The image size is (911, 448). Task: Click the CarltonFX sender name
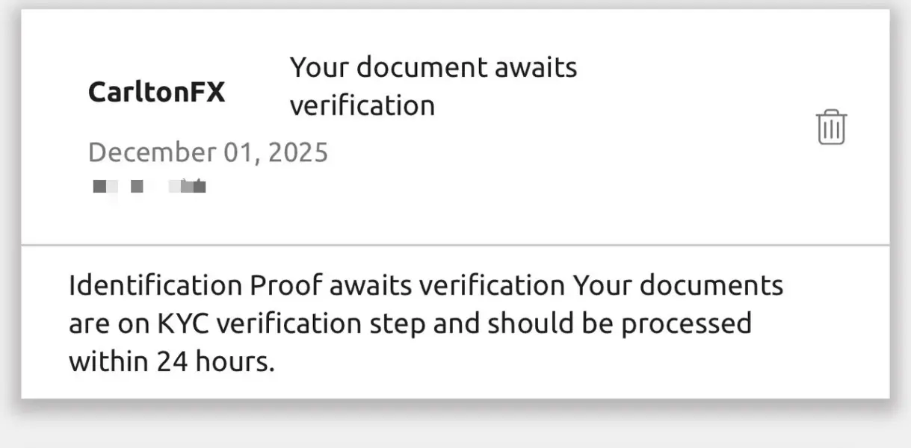[156, 93]
